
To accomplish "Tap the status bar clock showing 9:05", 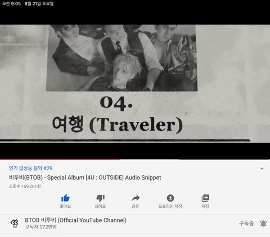I will click(11, 3).
